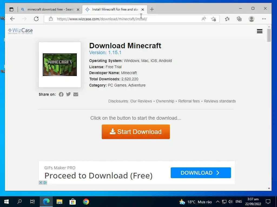277x207 pixels.
Task: Click the page vertical scrollbar thumb
Action: (x=269, y=35)
